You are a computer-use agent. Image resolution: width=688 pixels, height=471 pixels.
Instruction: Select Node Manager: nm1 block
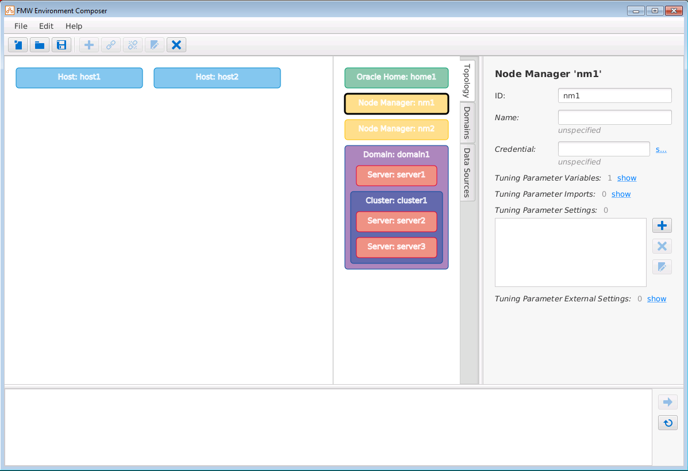click(x=396, y=104)
